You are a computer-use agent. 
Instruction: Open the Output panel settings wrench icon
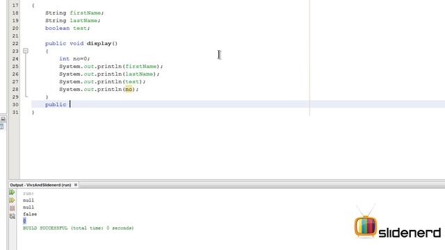[13, 216]
